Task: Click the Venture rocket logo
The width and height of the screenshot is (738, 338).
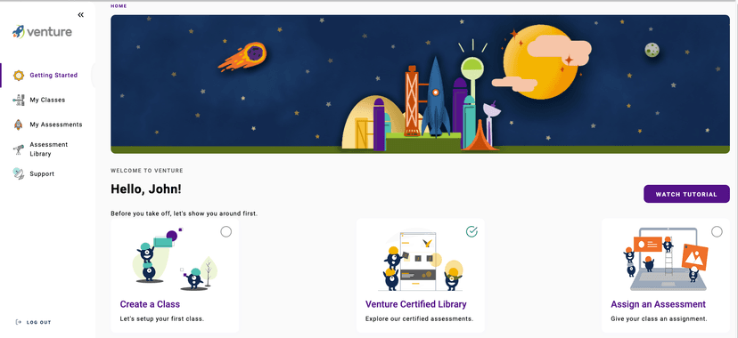Action: point(42,32)
